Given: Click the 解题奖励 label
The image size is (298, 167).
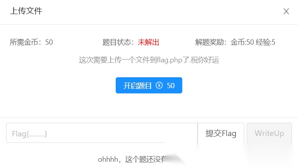Looking at the screenshot, I should [210, 42].
